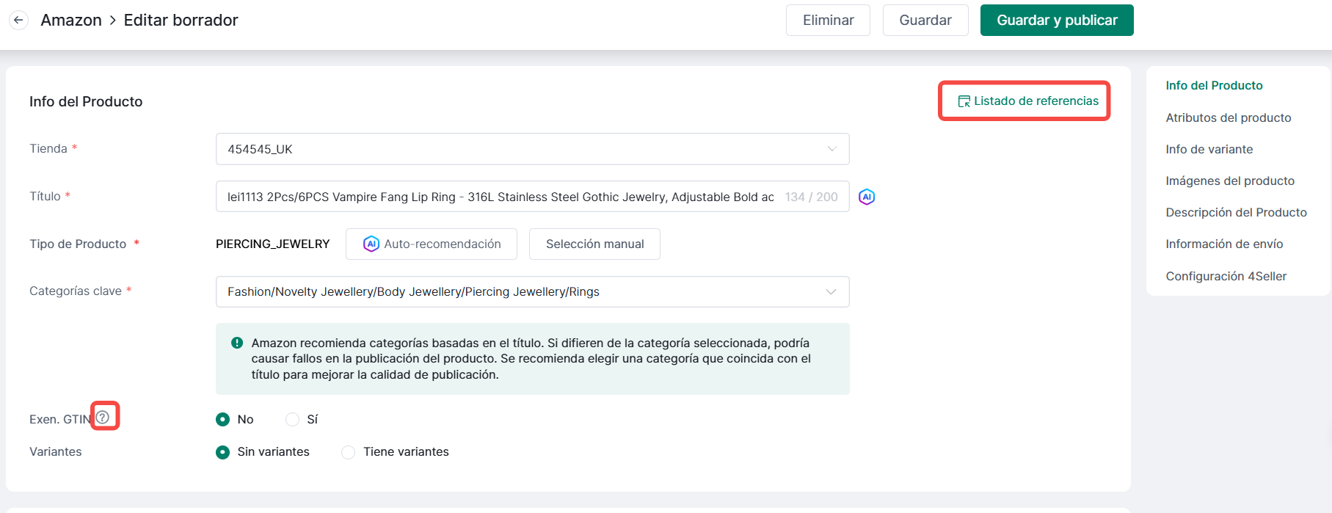Click the AI icon next to title field
Image resolution: width=1332 pixels, height=513 pixels.
867,197
